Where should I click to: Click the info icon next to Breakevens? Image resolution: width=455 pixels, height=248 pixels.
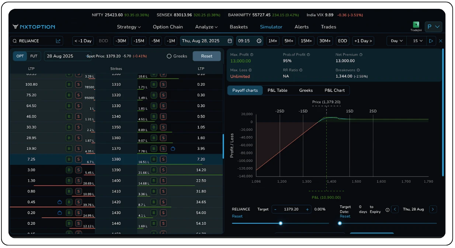[x=358, y=70]
